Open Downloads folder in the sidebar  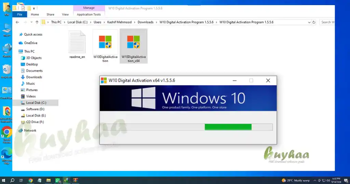31,77
